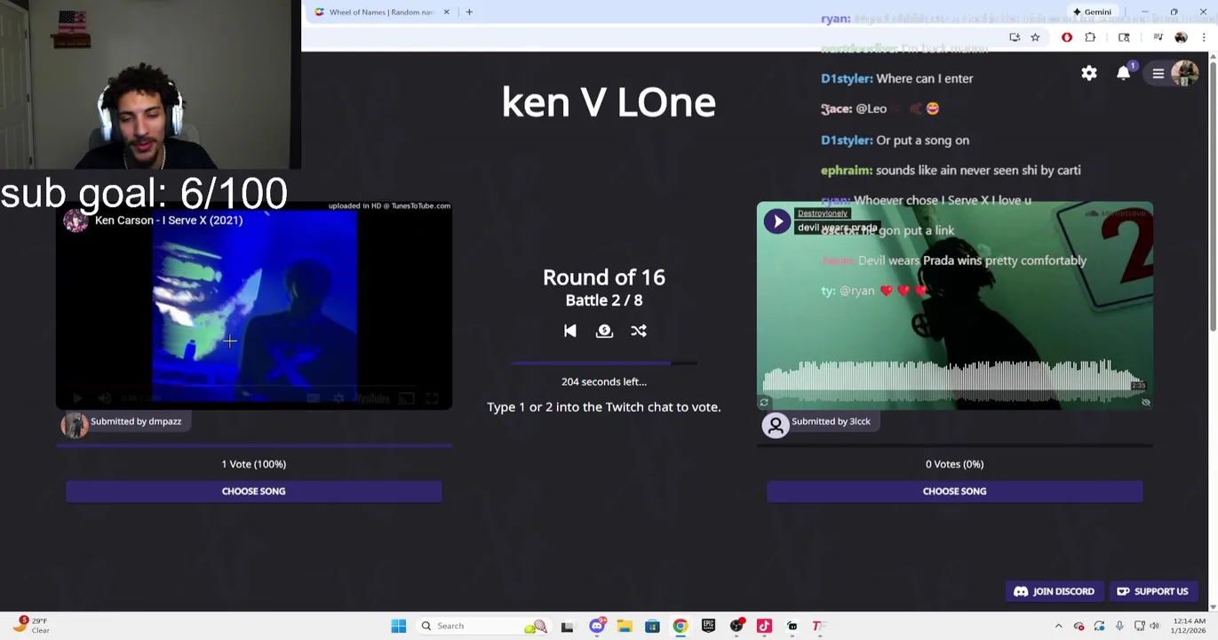The width and height of the screenshot is (1218, 640).
Task: Click the battle countdown progress bar
Action: pyautogui.click(x=604, y=363)
